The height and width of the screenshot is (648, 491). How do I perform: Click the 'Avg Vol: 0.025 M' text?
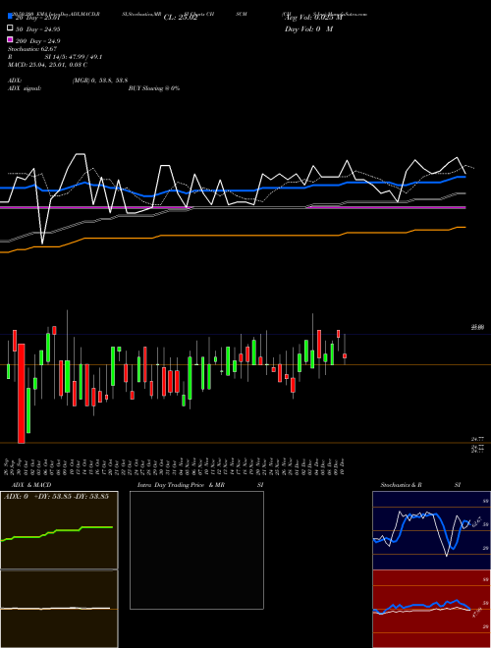pos(313,18)
